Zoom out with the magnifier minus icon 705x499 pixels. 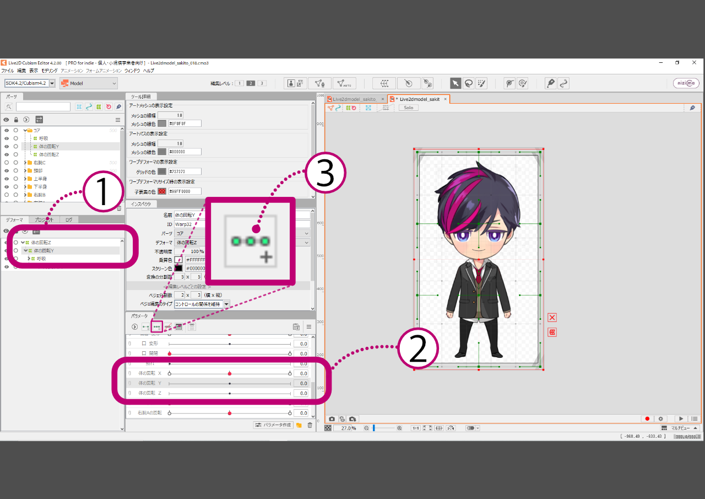pos(366,428)
